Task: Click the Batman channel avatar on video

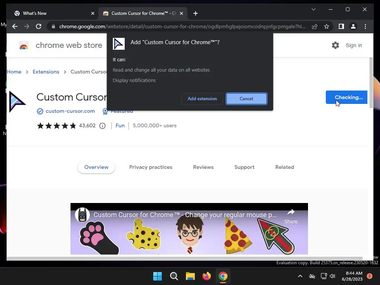Action: click(x=82, y=215)
